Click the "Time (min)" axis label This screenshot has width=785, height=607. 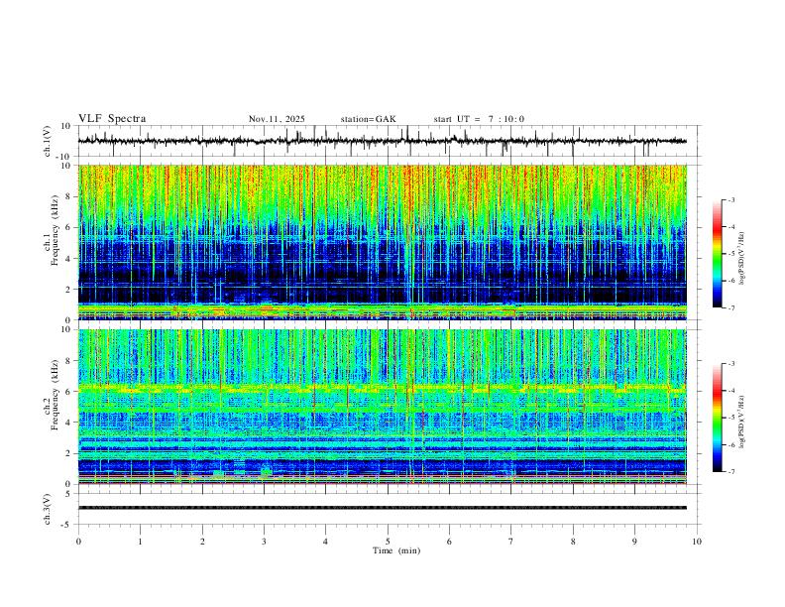point(396,550)
